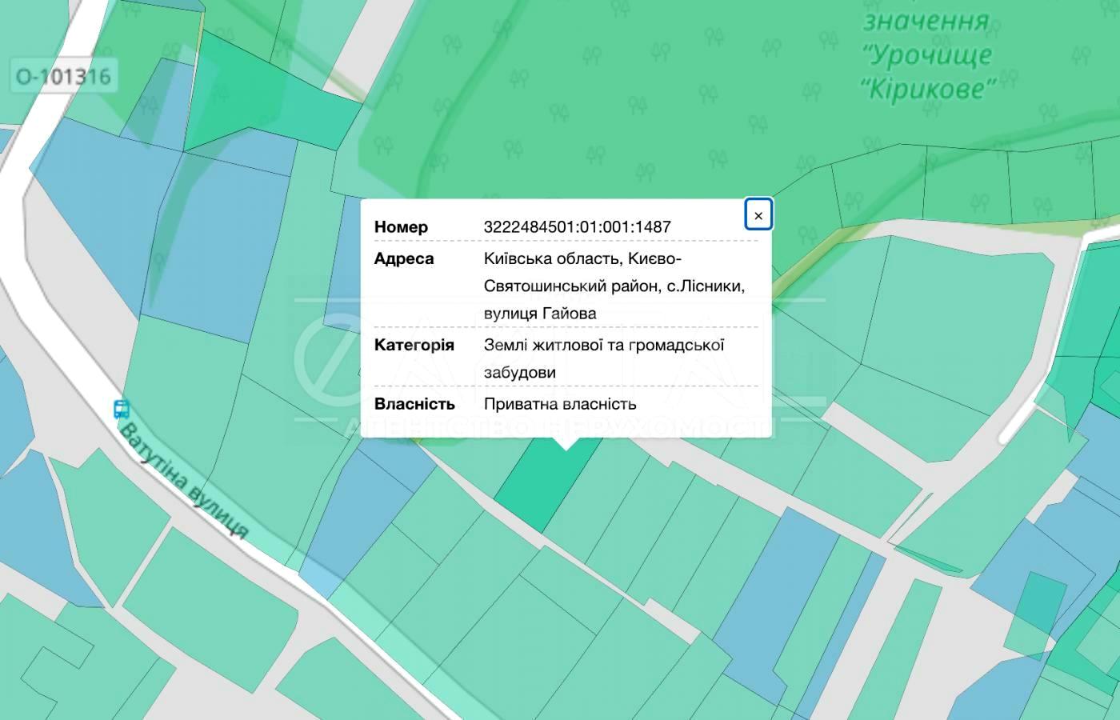Screen dimensions: 1120x720
Task: Click the O-101316 road marker label
Action: pos(63,77)
